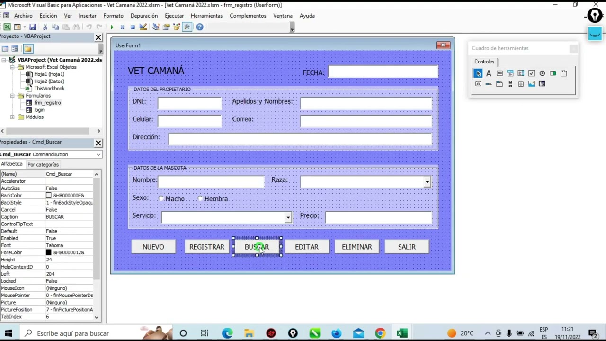The height and width of the screenshot is (341, 606).
Task: Click the REGISTRAR button on the form
Action: (207, 247)
